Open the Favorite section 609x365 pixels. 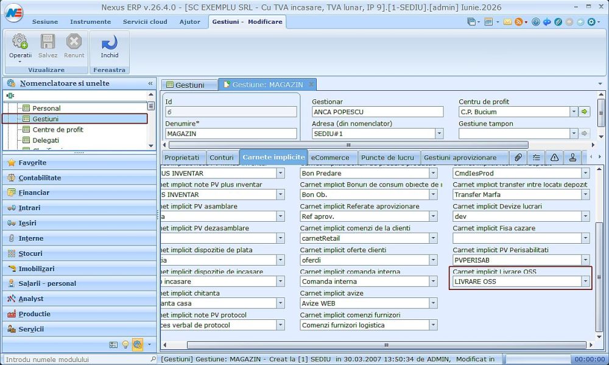coord(79,163)
